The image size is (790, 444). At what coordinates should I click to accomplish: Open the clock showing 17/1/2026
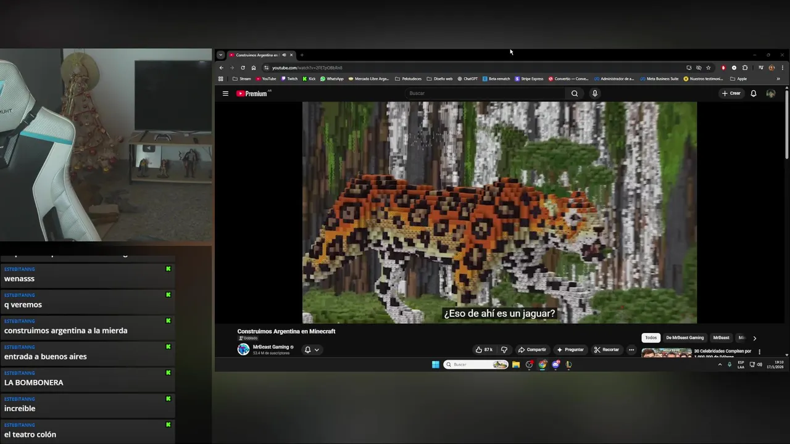[776, 364]
